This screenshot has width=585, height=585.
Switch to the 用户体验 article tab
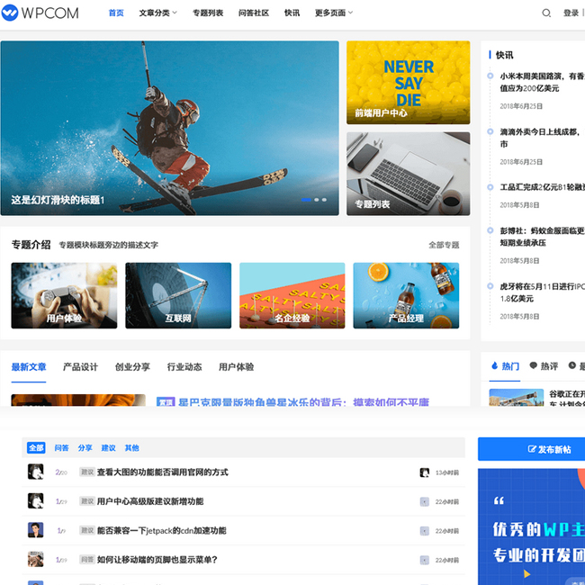236,367
